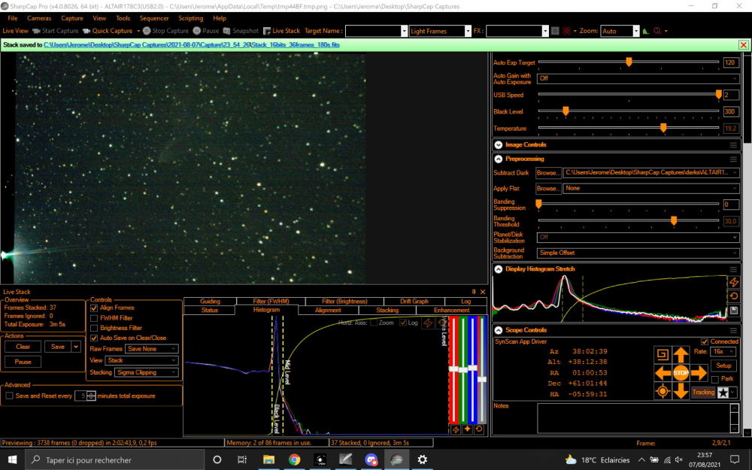Switch to the Alignment tab
This screenshot has width=752, height=470.
click(328, 310)
